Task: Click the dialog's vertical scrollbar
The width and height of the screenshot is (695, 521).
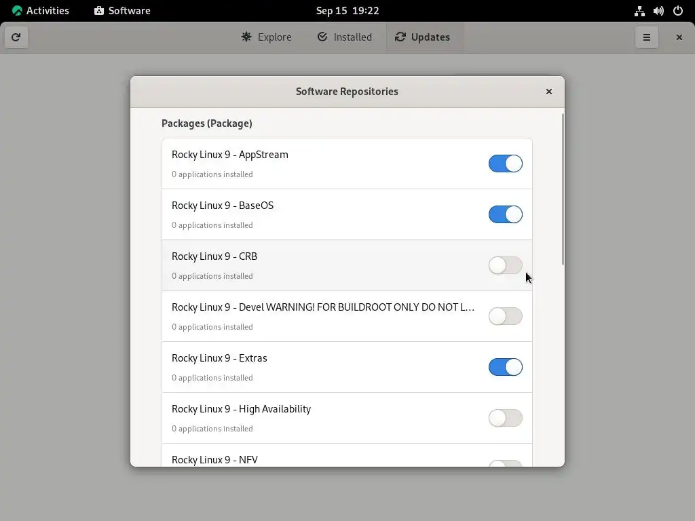Action: (x=563, y=189)
